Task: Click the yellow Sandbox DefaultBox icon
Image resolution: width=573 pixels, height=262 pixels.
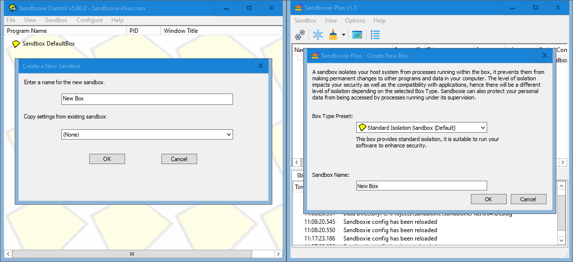Action: pyautogui.click(x=16, y=44)
